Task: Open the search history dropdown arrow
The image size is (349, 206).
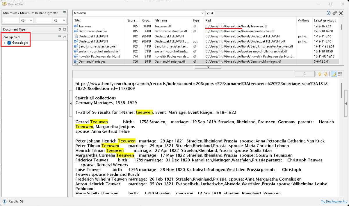Action: pos(203,13)
